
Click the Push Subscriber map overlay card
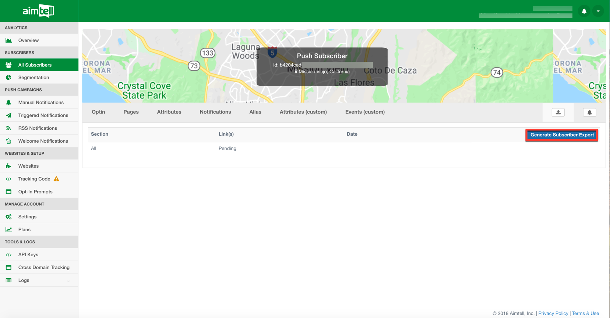coord(322,67)
